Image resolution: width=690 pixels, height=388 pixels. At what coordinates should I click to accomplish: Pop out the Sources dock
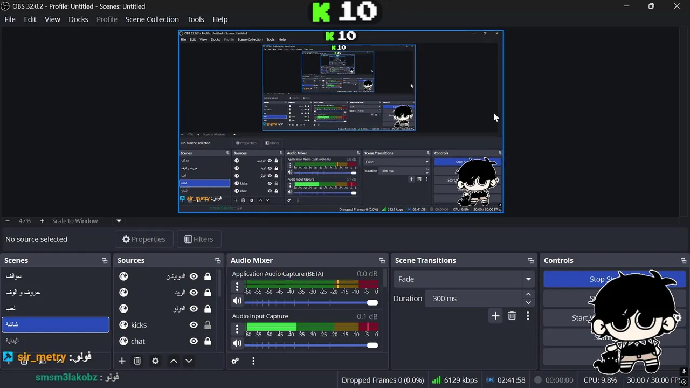[218, 260]
